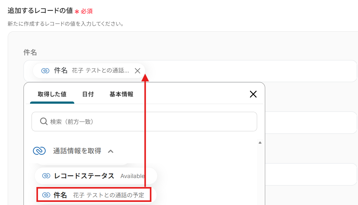Open the 基本情報 tab
The image size is (358, 205).
(x=121, y=94)
